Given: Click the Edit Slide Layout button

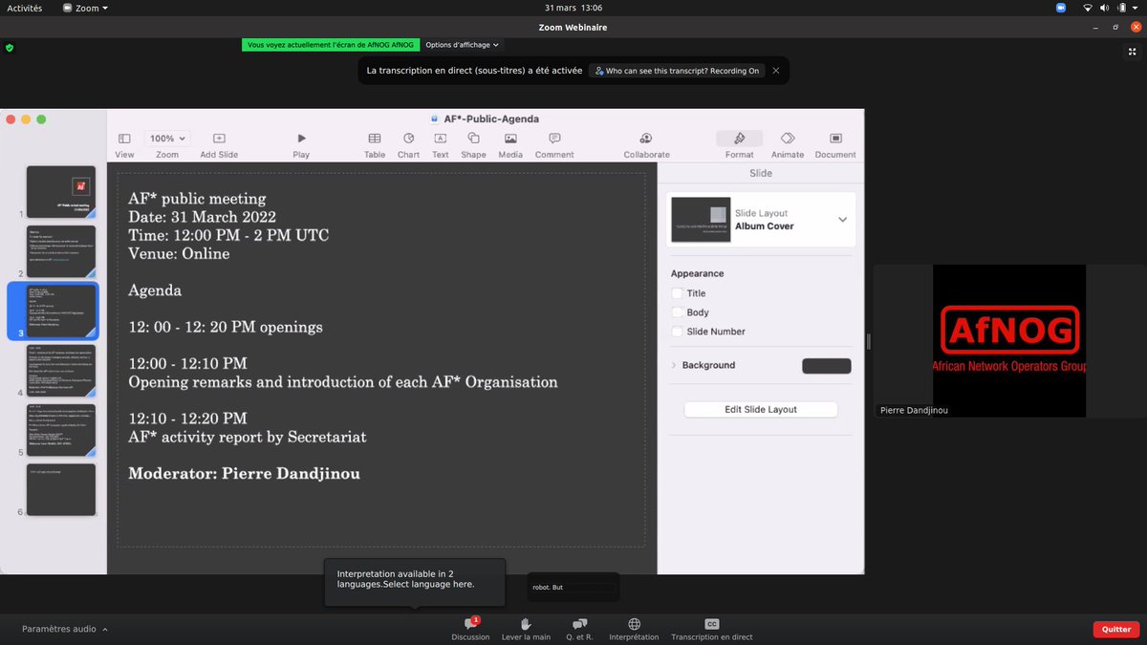Looking at the screenshot, I should (x=761, y=409).
